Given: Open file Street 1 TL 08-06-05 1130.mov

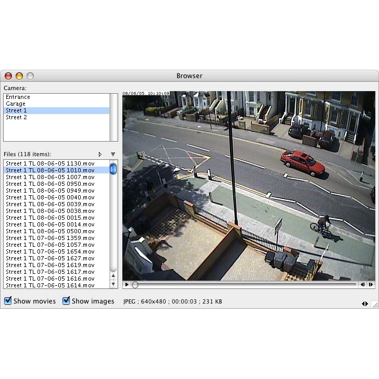Looking at the screenshot, I should click(50, 163).
